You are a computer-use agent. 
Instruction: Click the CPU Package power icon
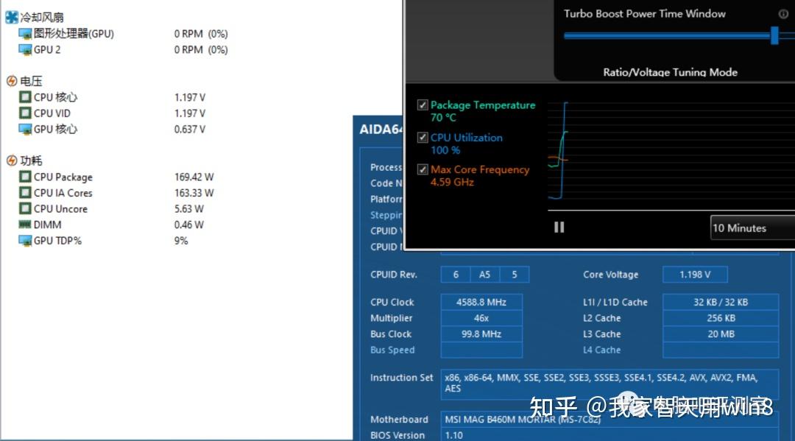pyautogui.click(x=25, y=177)
